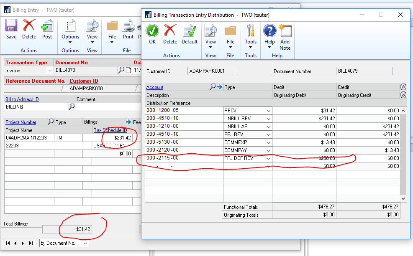Screen dimensions: 413x256
Task: Click Delete in Distribution window toolbar
Action: click(170, 31)
